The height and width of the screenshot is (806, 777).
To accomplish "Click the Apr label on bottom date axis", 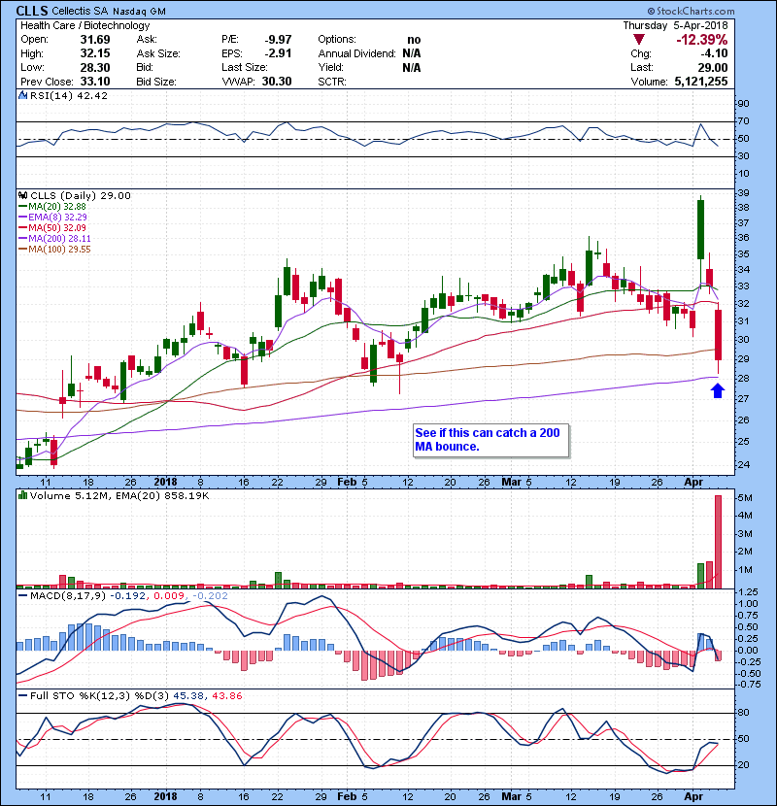I will click(x=693, y=796).
